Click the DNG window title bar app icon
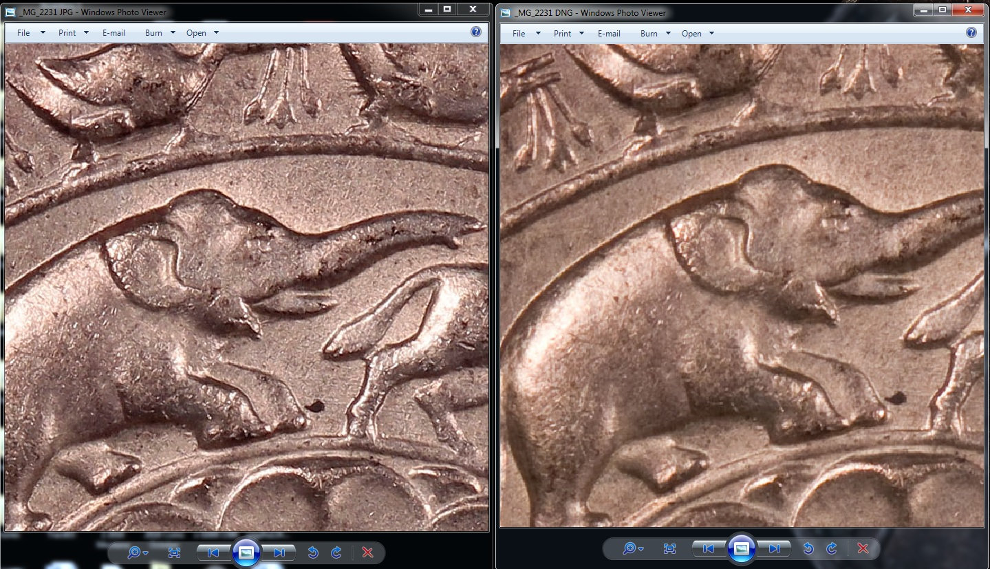The height and width of the screenshot is (569, 990). (506, 12)
